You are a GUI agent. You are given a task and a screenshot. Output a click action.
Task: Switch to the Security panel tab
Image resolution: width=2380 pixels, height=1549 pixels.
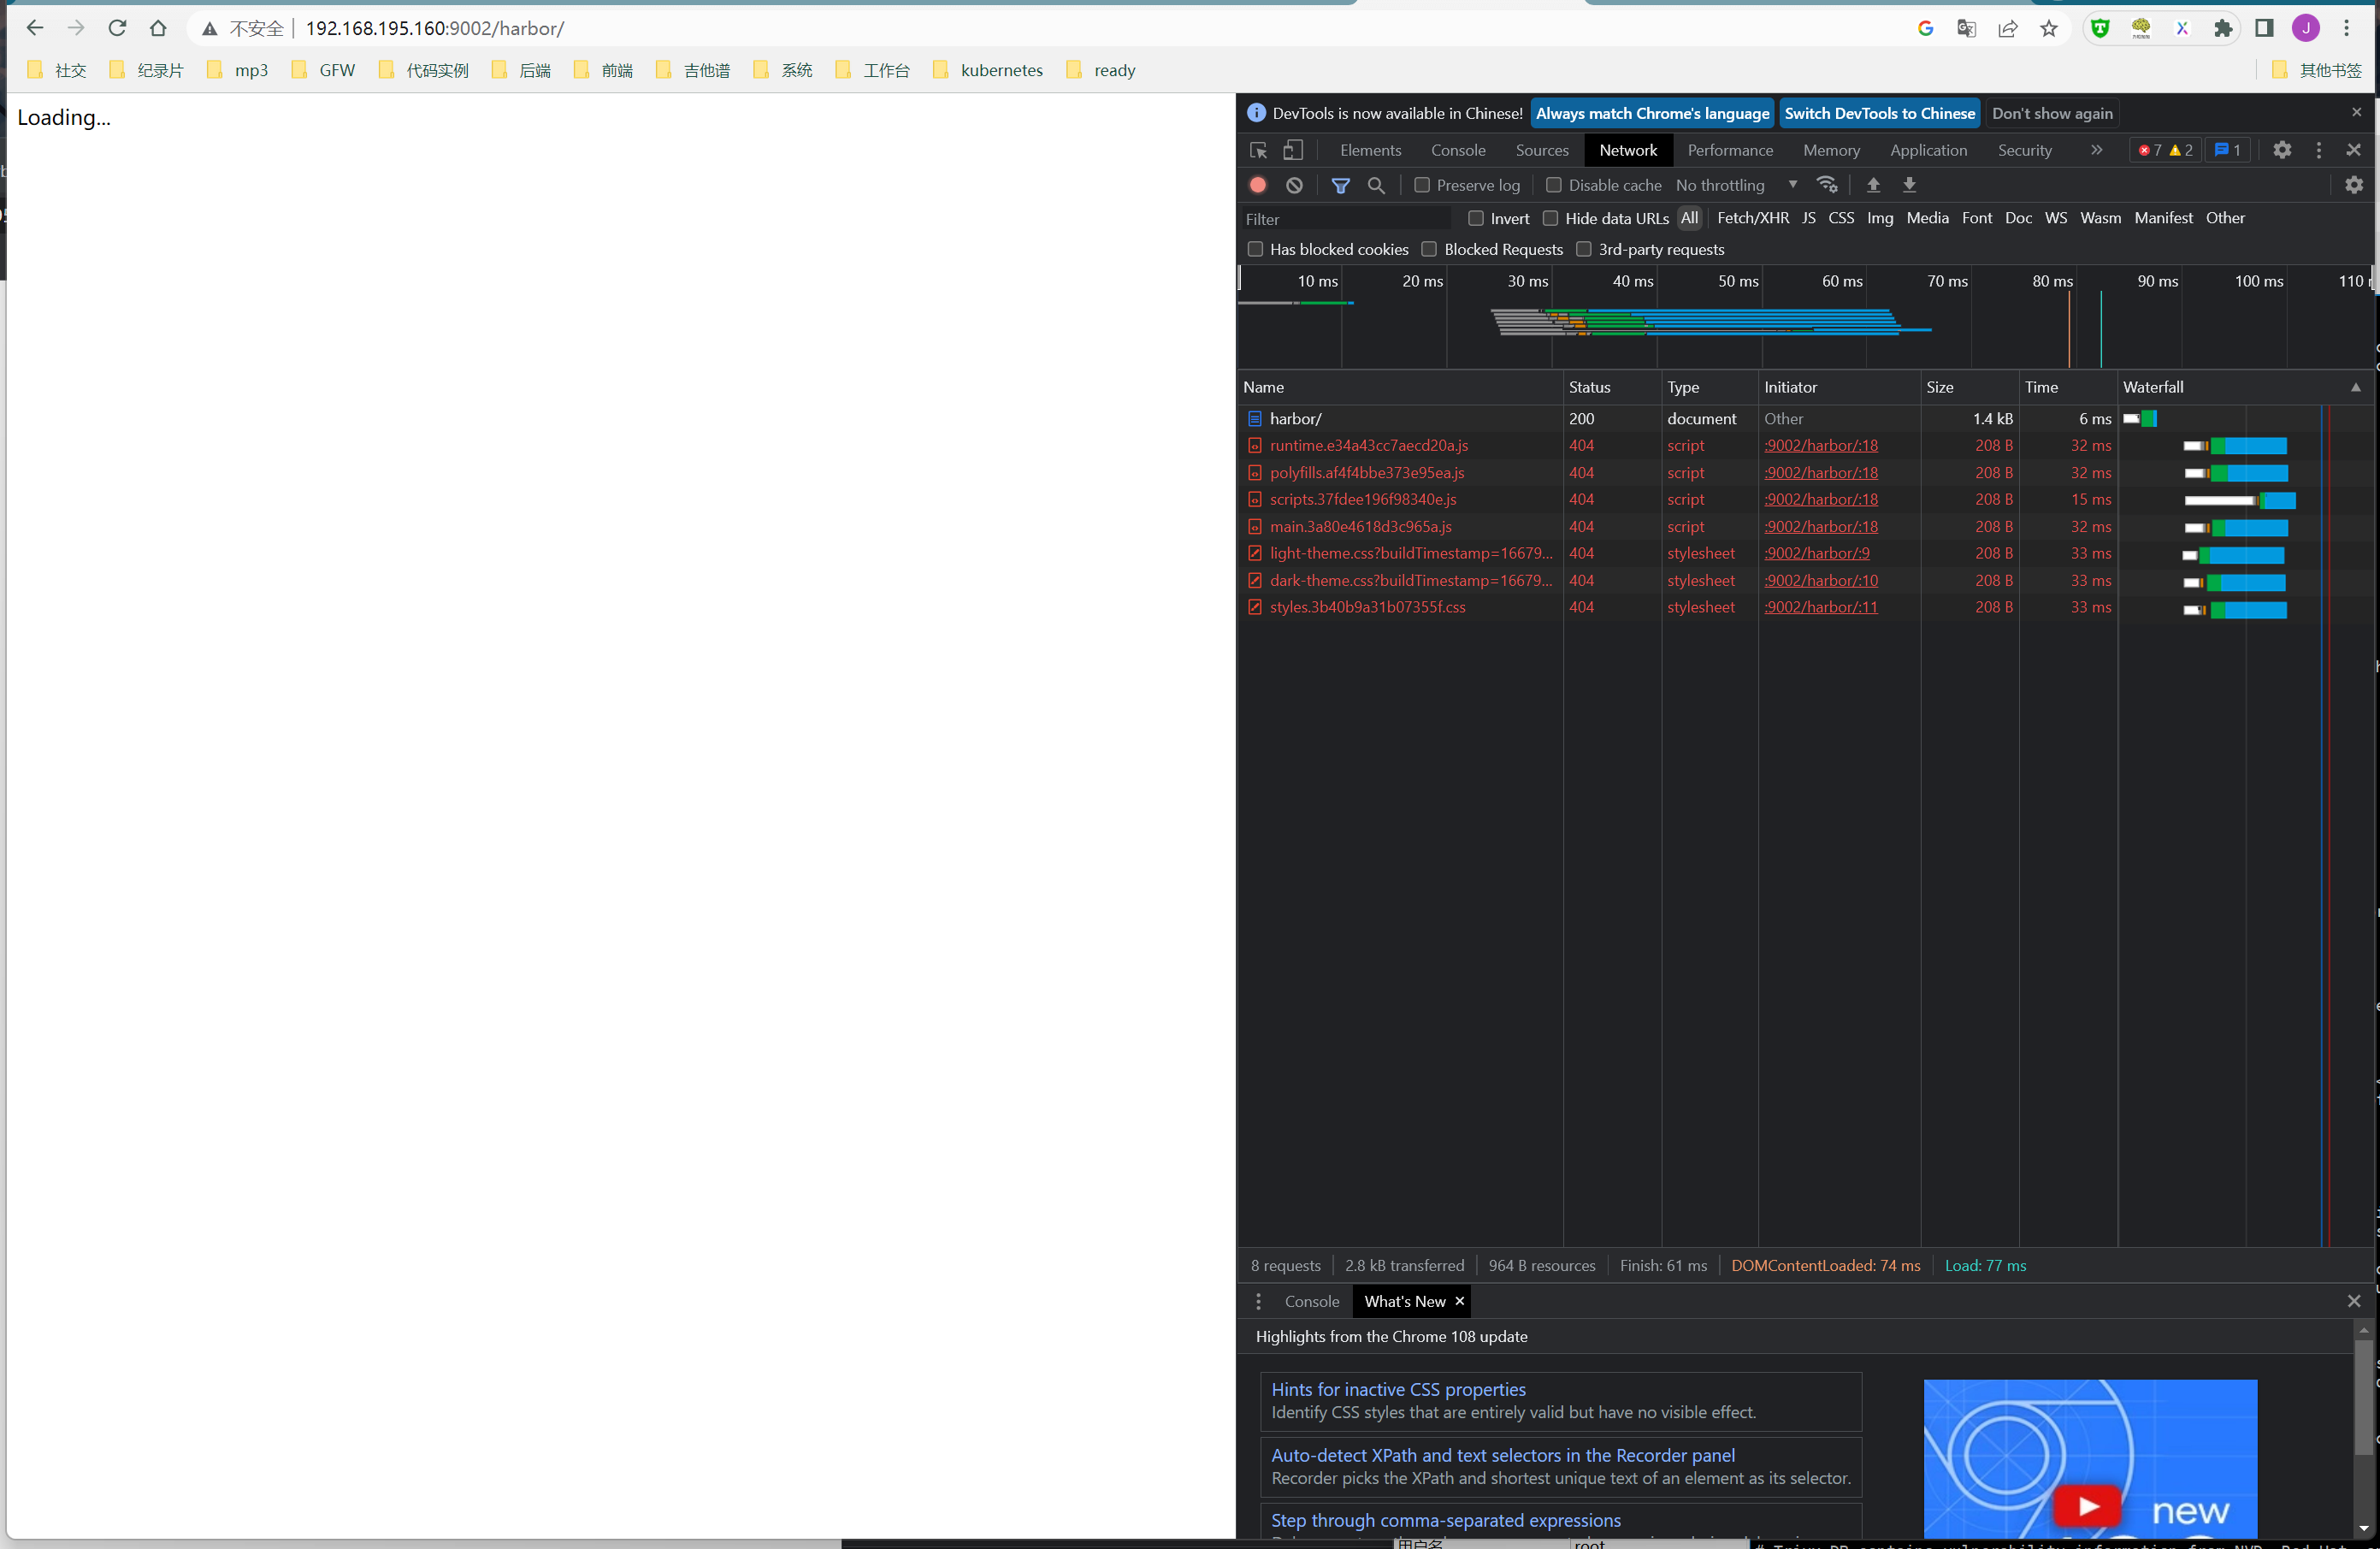[x=2024, y=150]
